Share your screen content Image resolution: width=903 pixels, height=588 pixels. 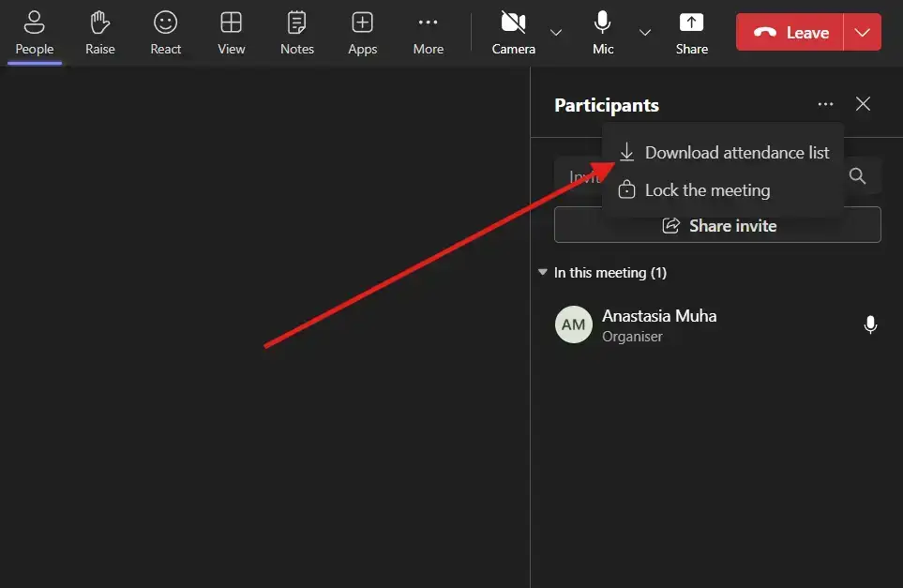pyautogui.click(x=692, y=32)
